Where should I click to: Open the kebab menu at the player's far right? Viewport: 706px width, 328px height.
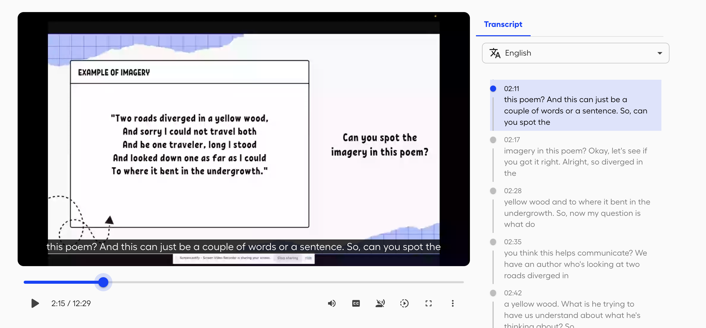453,303
